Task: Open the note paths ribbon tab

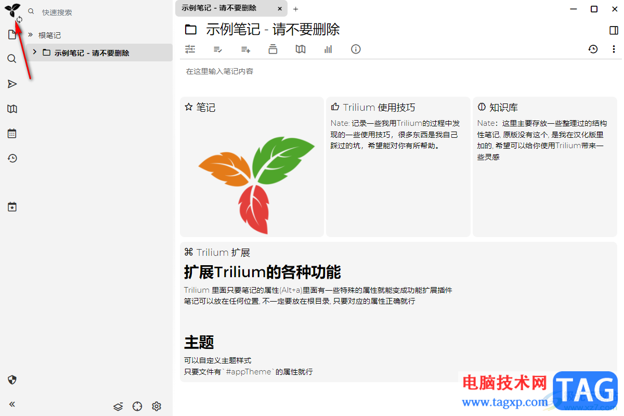Action: click(x=273, y=49)
